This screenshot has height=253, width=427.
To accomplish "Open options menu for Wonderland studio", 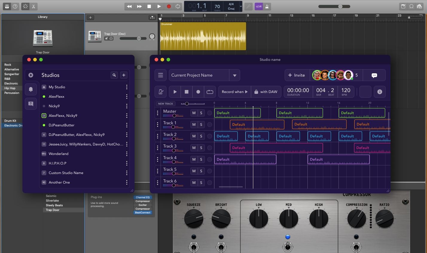I will 127,154.
